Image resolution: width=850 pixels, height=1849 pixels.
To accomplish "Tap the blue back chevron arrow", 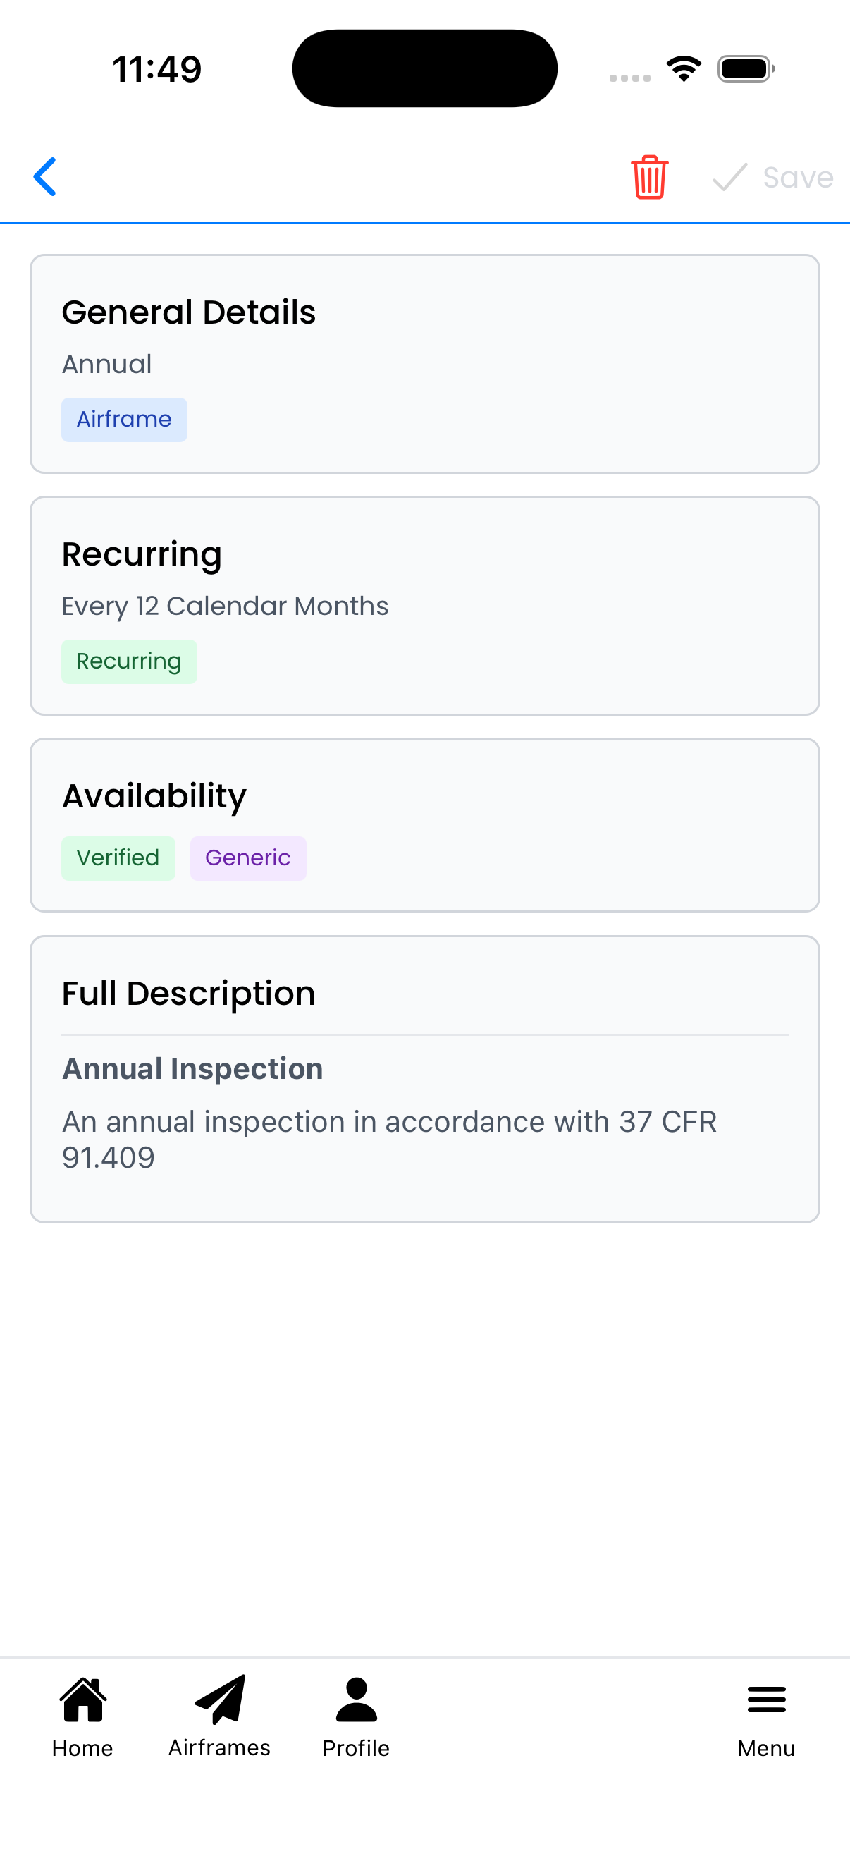I will (x=44, y=176).
